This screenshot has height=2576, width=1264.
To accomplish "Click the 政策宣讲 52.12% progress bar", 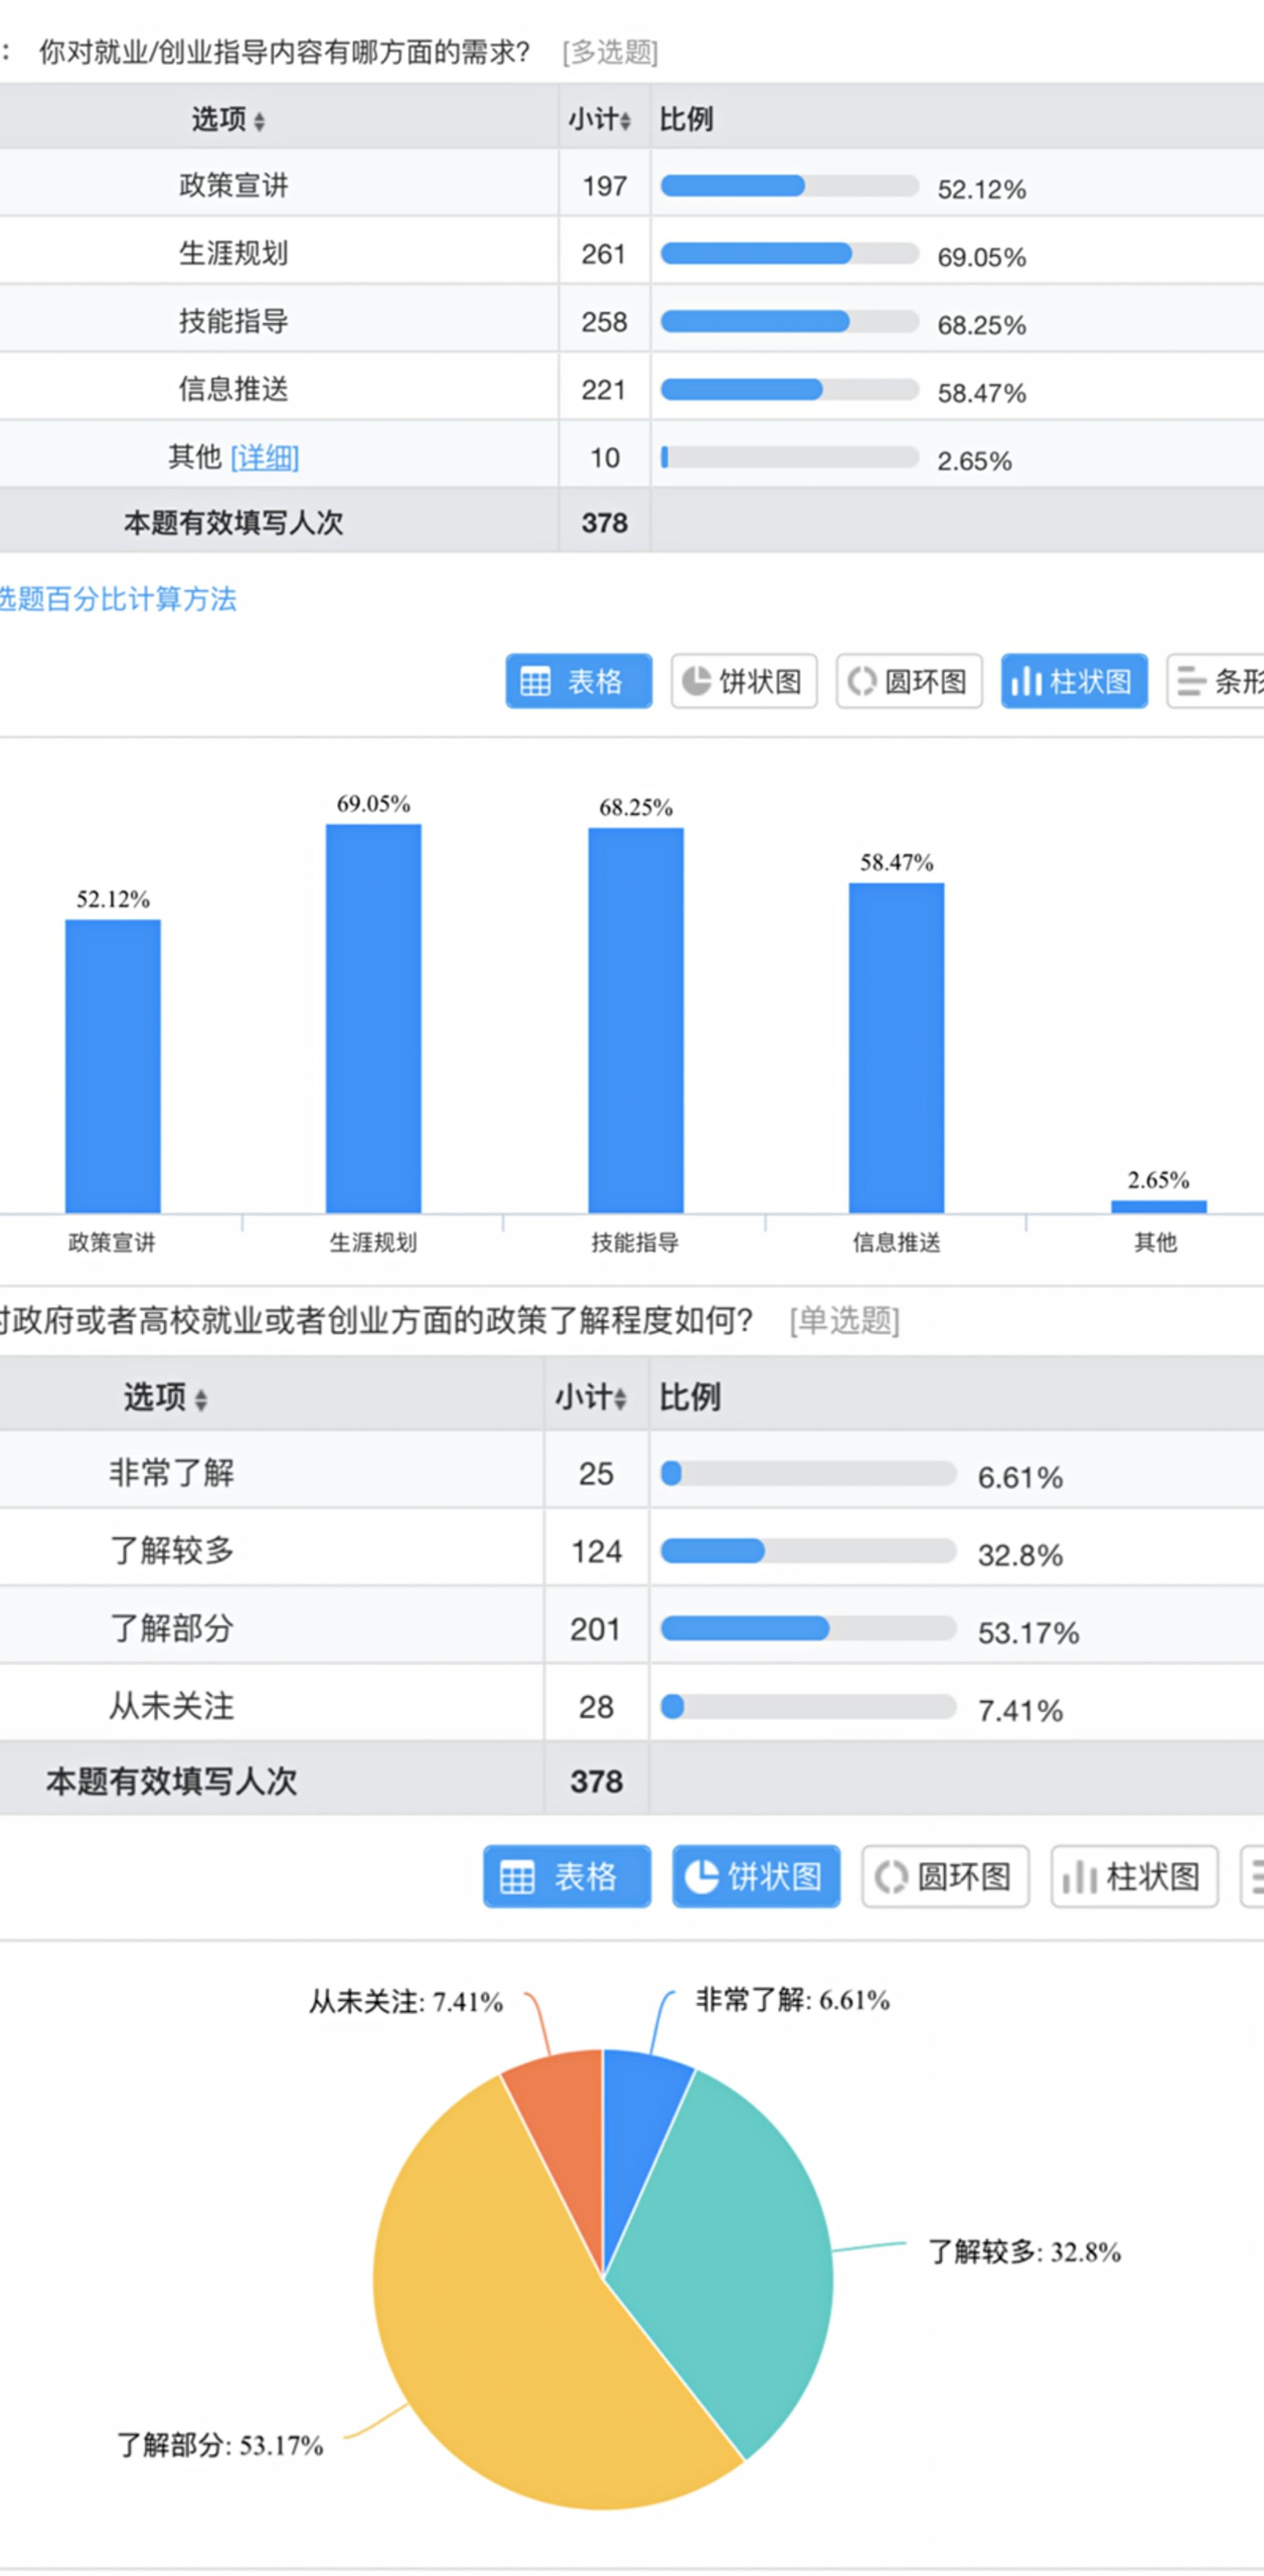I will 789,185.
